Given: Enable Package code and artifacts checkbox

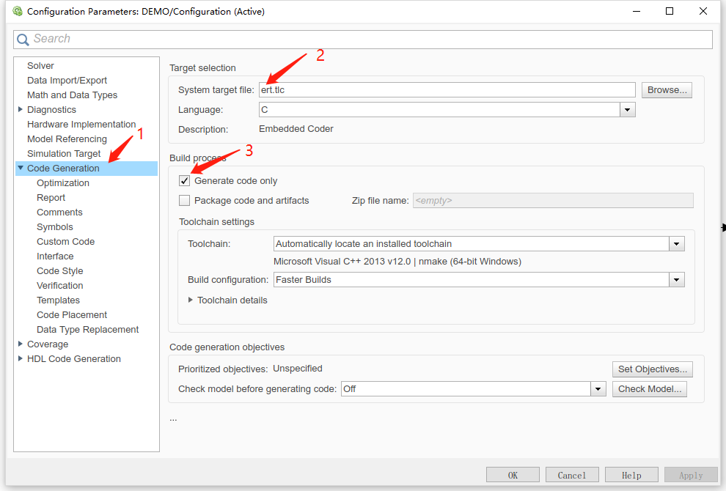Looking at the screenshot, I should coord(184,201).
